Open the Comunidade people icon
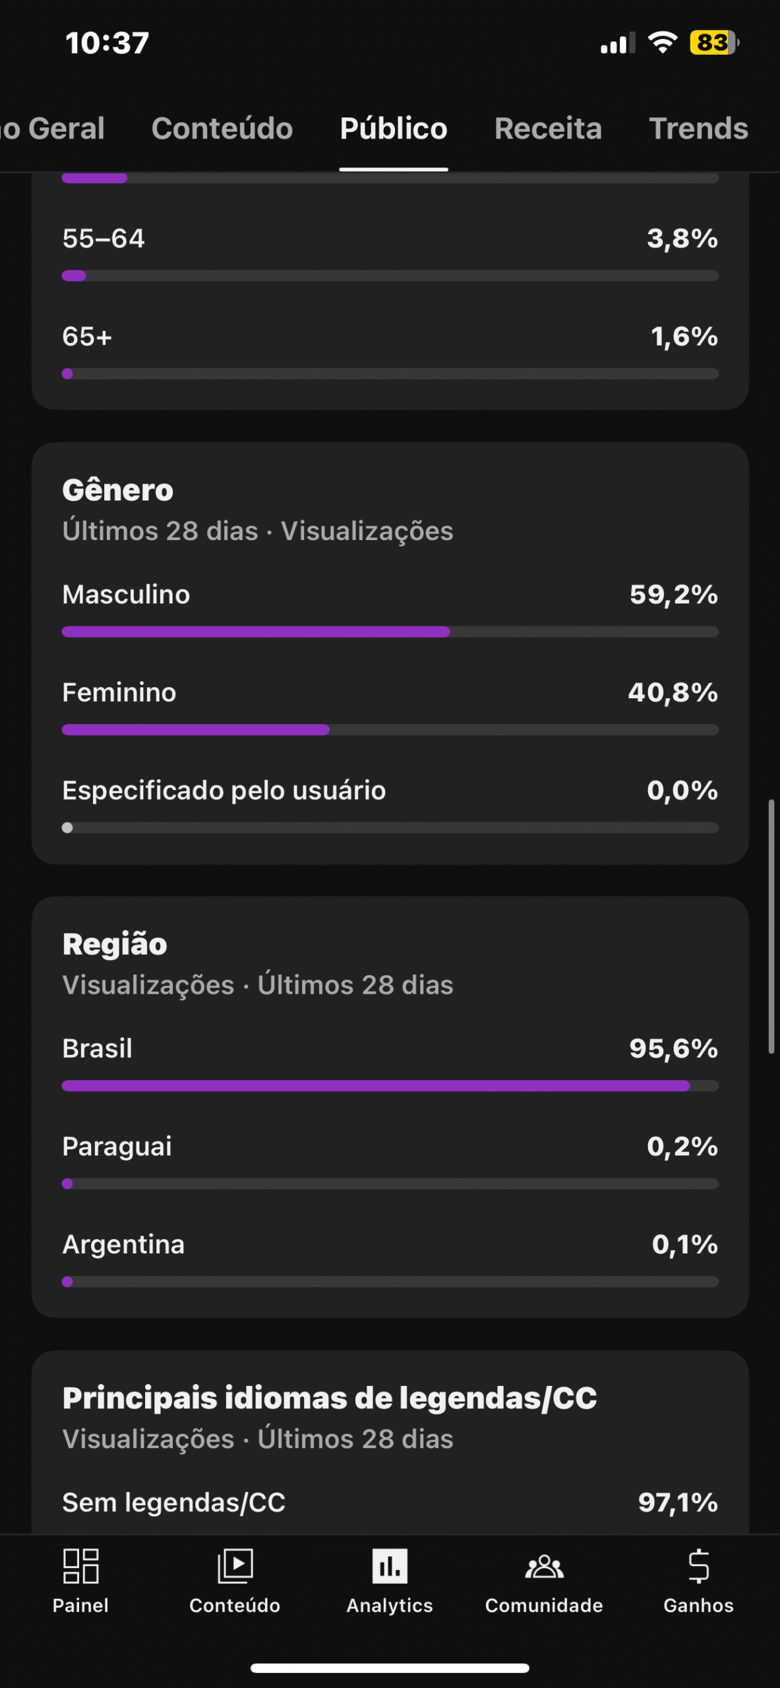Screen dimensions: 780x1688 pyautogui.click(x=544, y=1567)
